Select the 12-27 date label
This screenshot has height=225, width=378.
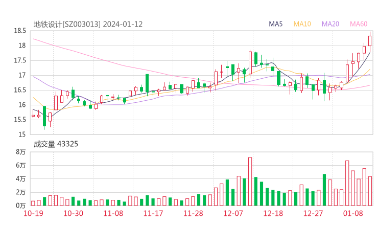[313, 213]
